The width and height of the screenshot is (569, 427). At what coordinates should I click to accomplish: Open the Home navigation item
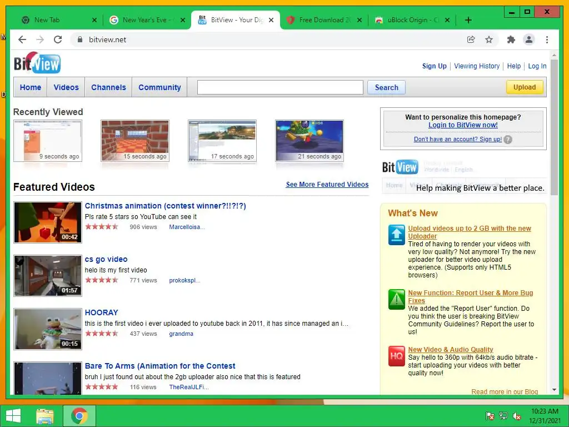tap(31, 87)
